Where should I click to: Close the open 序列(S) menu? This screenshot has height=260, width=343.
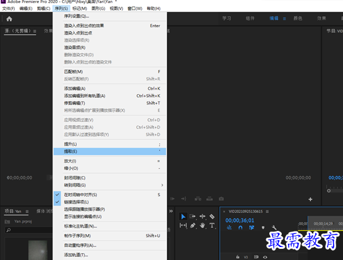click(x=61, y=9)
